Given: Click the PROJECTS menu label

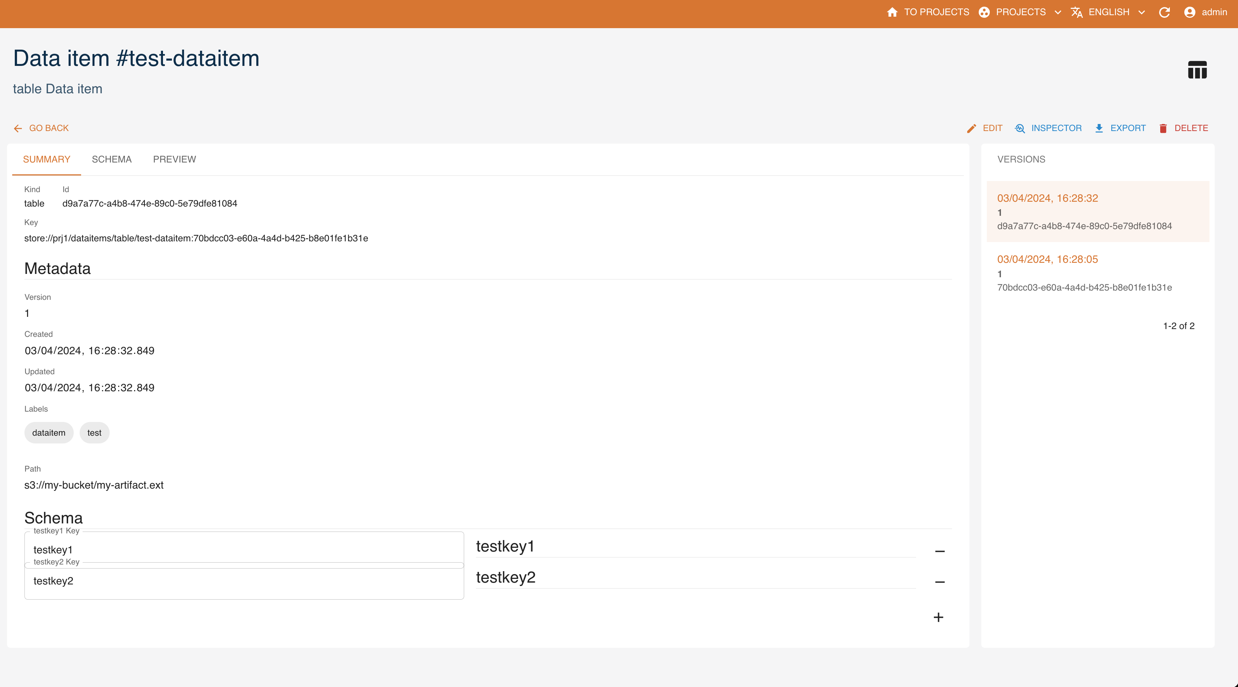Looking at the screenshot, I should (1021, 12).
